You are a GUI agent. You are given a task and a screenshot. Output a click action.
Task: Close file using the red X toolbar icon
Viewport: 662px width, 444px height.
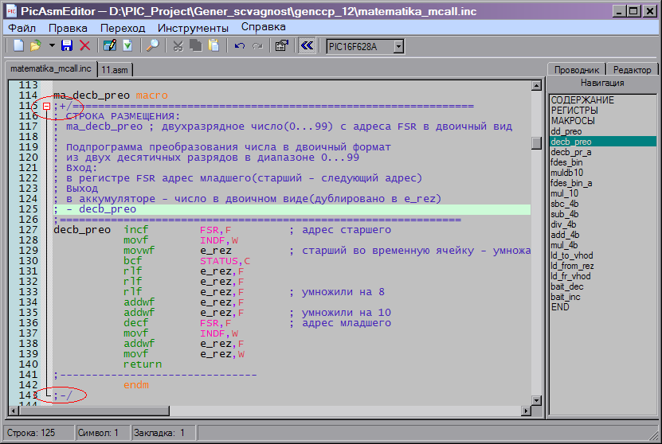pyautogui.click(x=85, y=45)
